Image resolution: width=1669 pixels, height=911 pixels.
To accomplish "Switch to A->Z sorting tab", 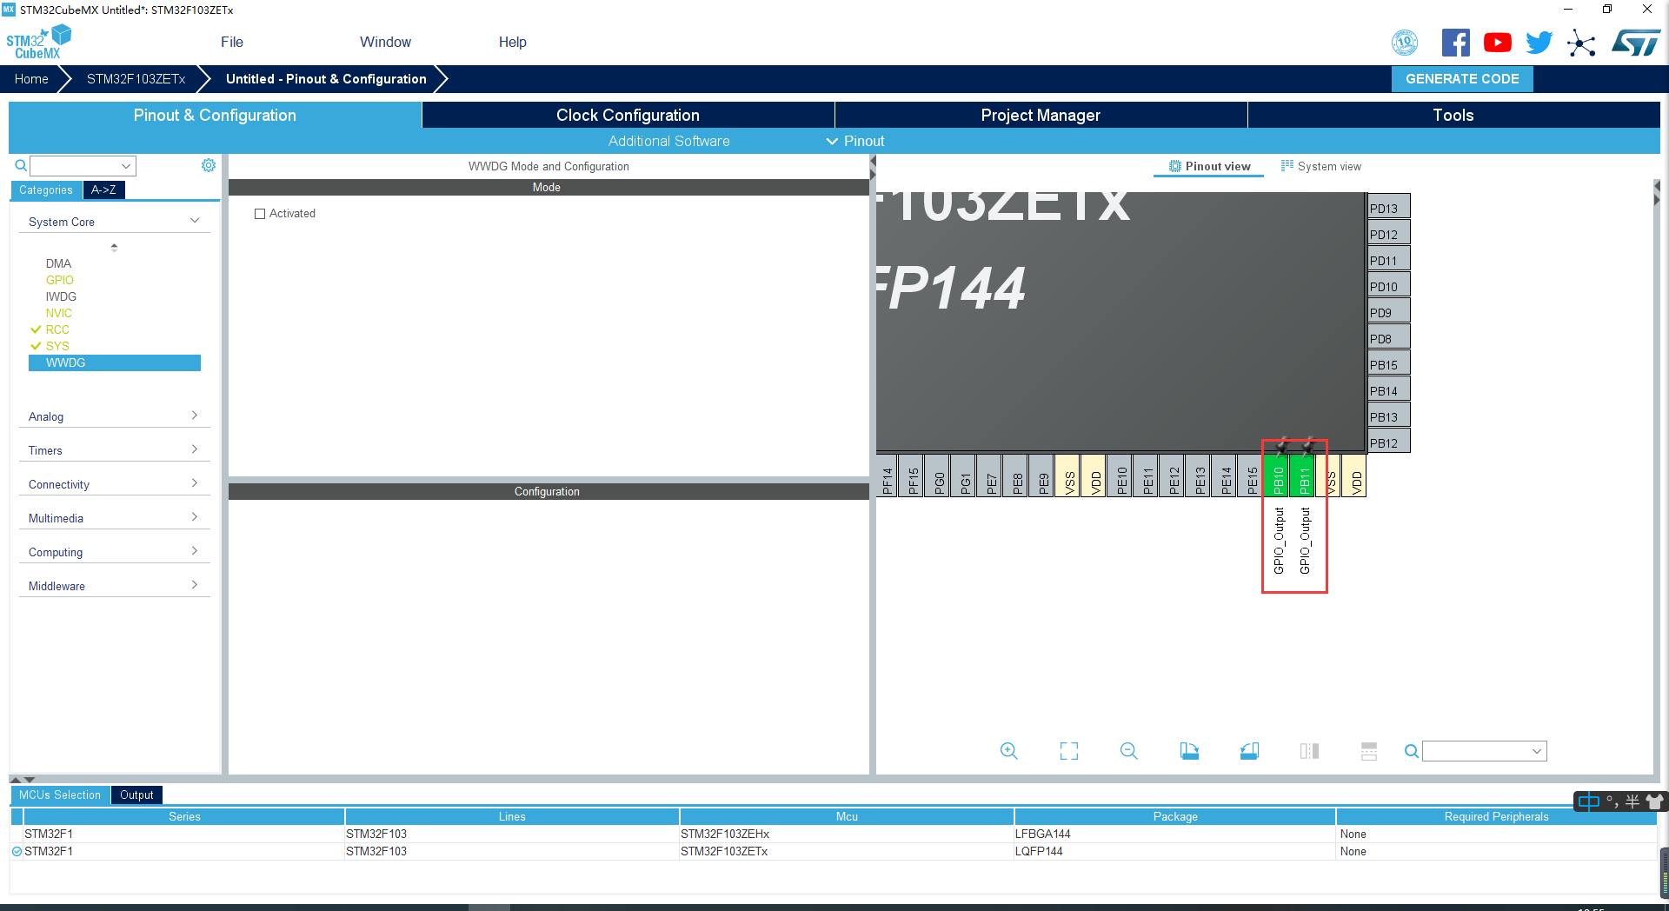I will 103,190.
